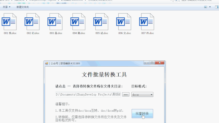This screenshot has height=123, width=219.
Task: Click the 001 我.doc file name label
Action: [10, 33]
